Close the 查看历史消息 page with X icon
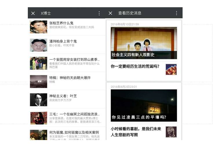The height and width of the screenshot is (151, 213). pyautogui.click(x=110, y=13)
